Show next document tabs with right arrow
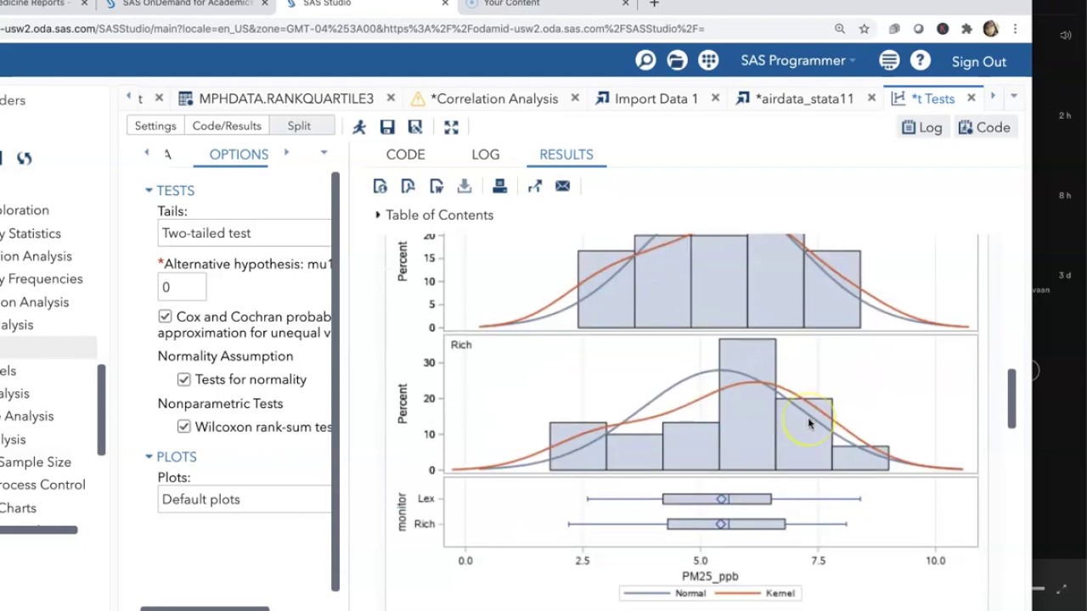The height and width of the screenshot is (611, 1087). 992,96
